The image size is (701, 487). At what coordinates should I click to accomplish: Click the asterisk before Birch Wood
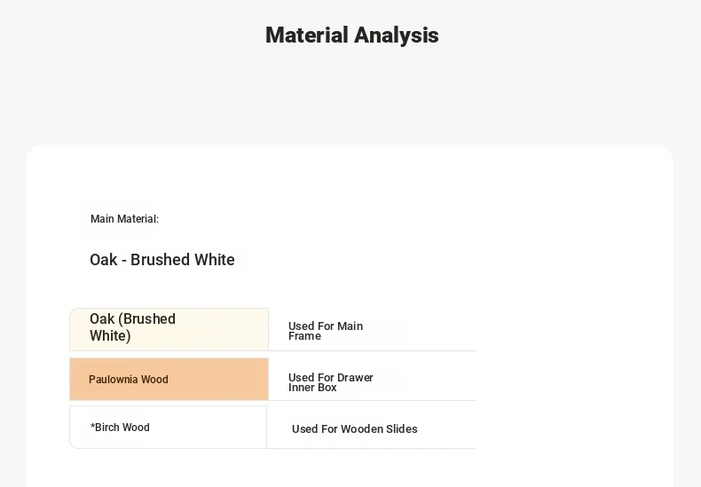[92, 426]
